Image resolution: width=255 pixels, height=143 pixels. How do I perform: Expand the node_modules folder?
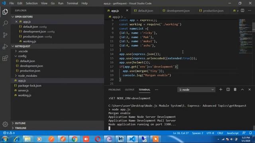(16, 75)
